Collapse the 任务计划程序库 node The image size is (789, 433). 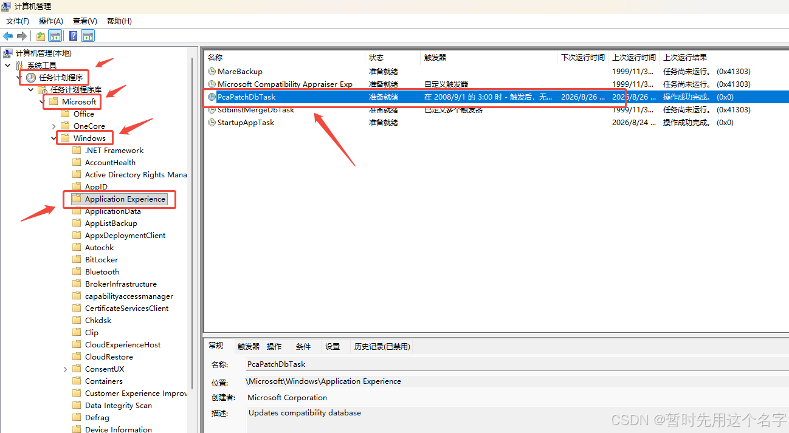[x=30, y=90]
